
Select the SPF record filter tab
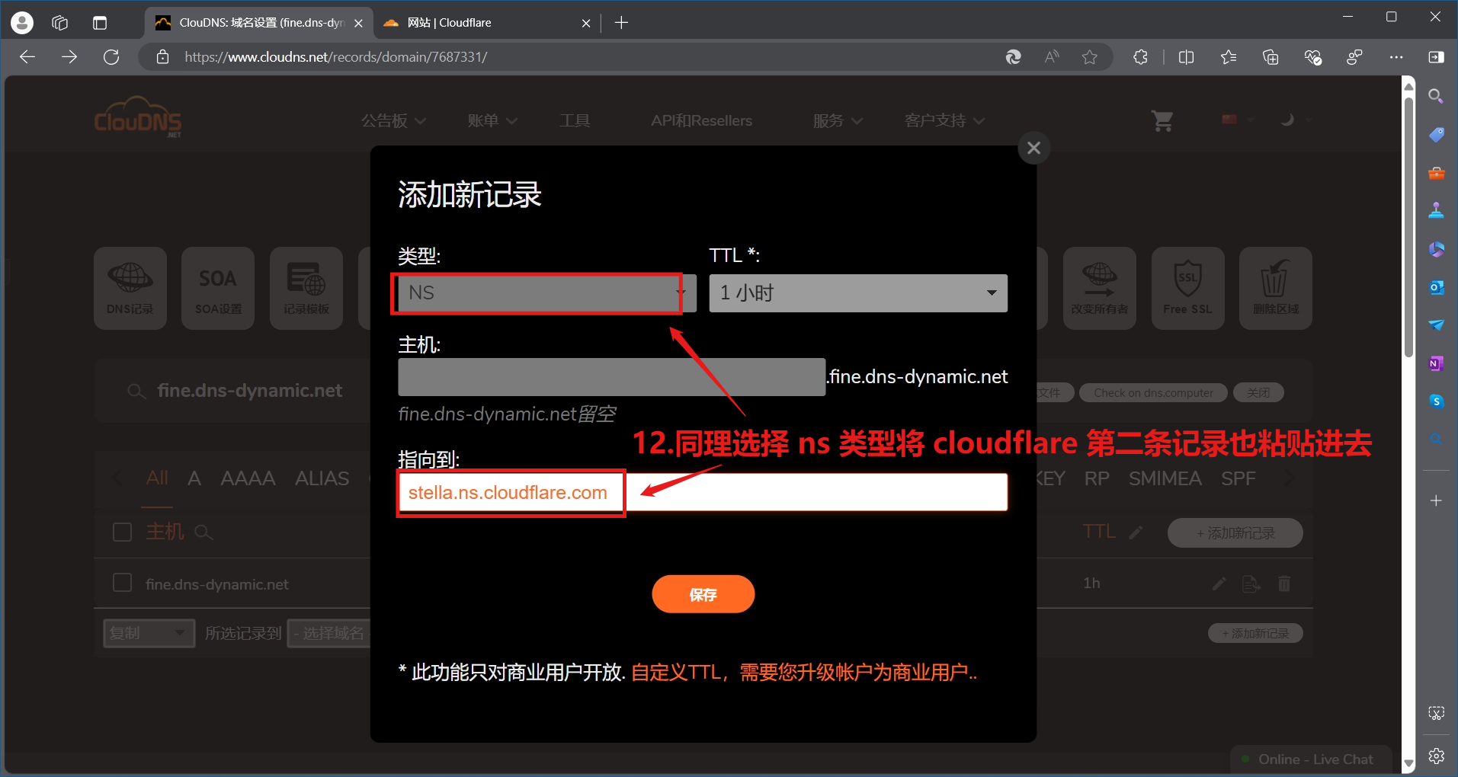coord(1238,478)
